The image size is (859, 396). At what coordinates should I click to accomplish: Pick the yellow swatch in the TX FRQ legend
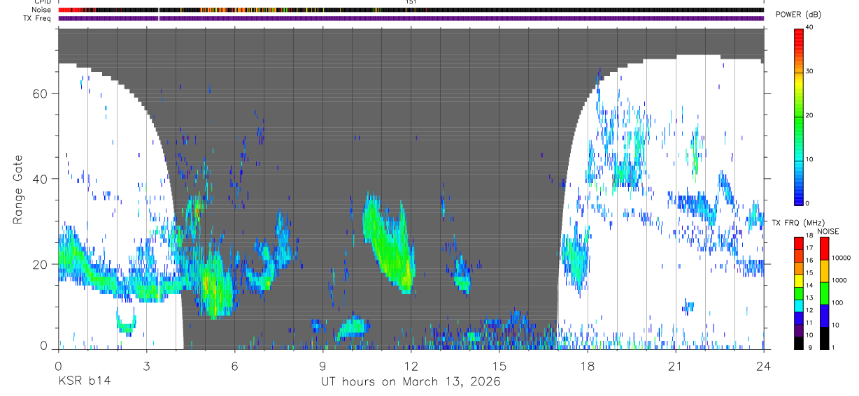[798, 281]
